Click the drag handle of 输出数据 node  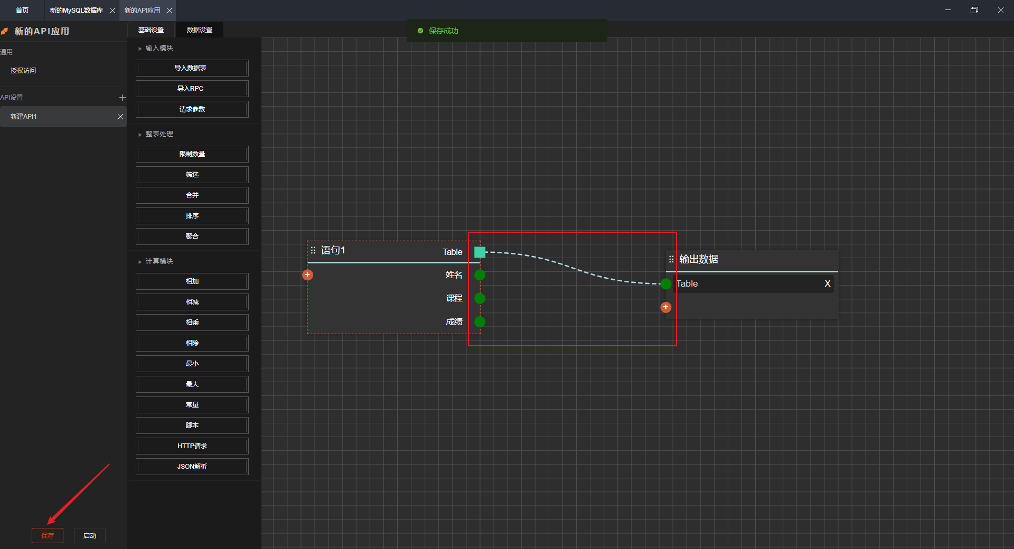click(x=671, y=259)
